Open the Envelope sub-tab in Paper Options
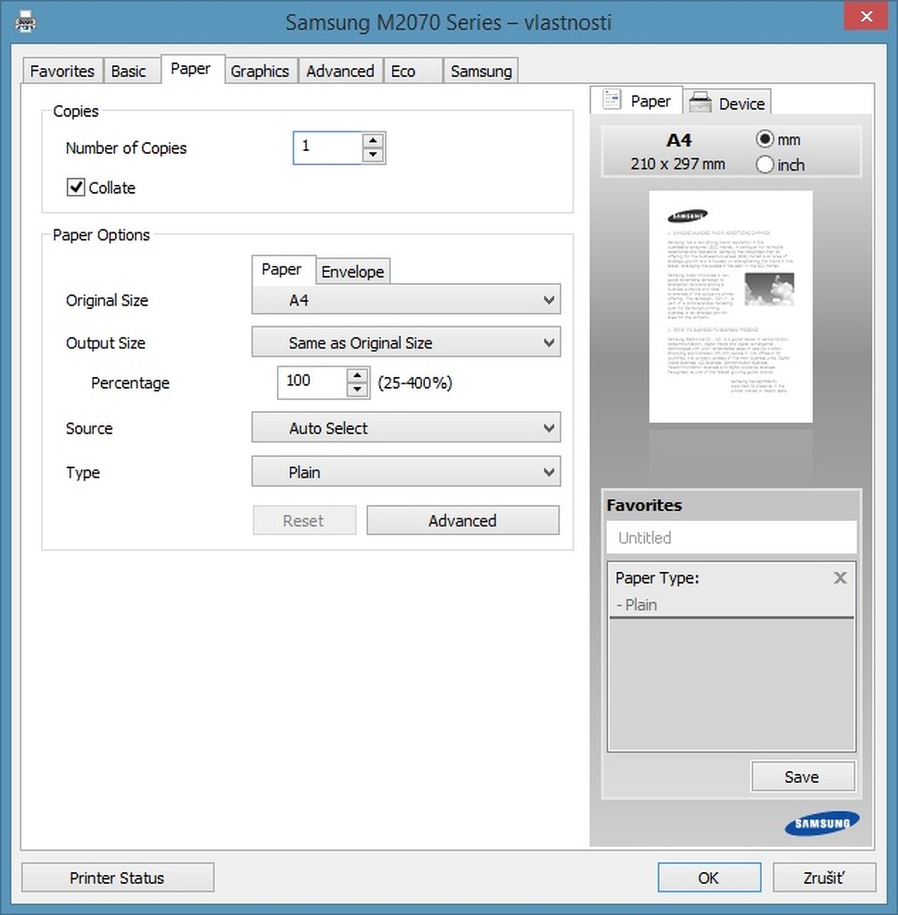 [353, 272]
